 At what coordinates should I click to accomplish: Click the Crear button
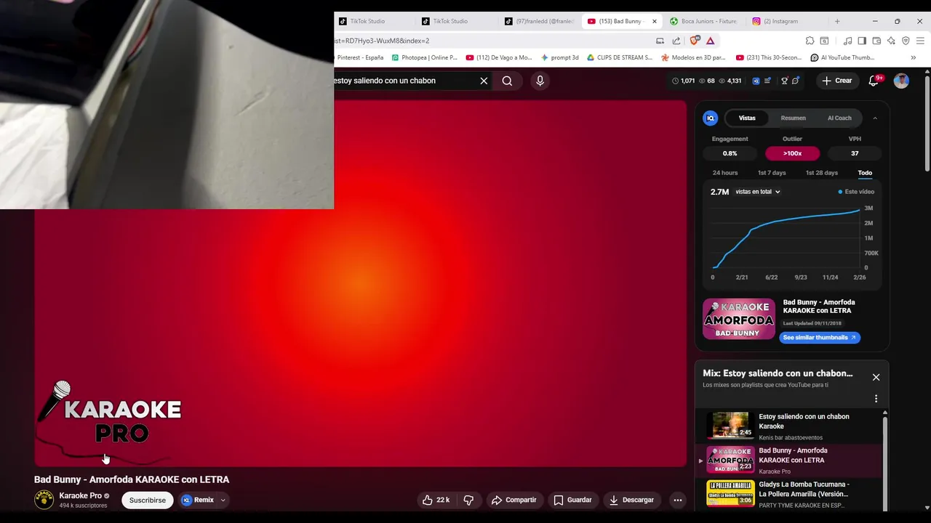point(836,81)
